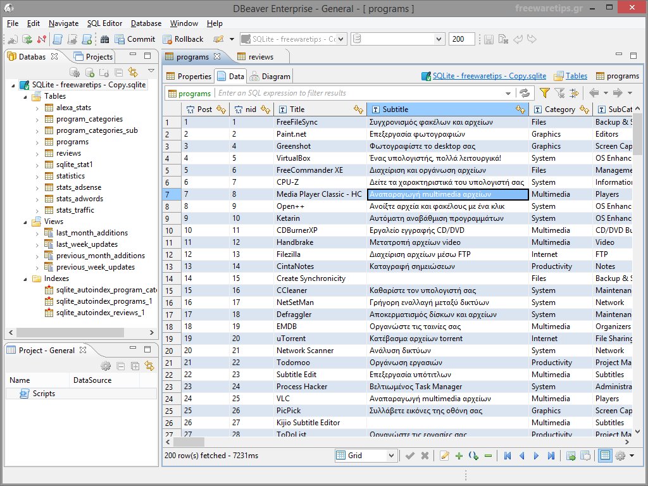Collapse the Indexes tree folder
This screenshot has width=648, height=486.
tap(25, 279)
